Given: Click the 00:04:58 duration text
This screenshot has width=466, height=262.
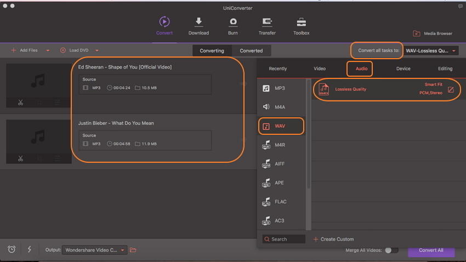Looking at the screenshot, I should click(x=122, y=144).
